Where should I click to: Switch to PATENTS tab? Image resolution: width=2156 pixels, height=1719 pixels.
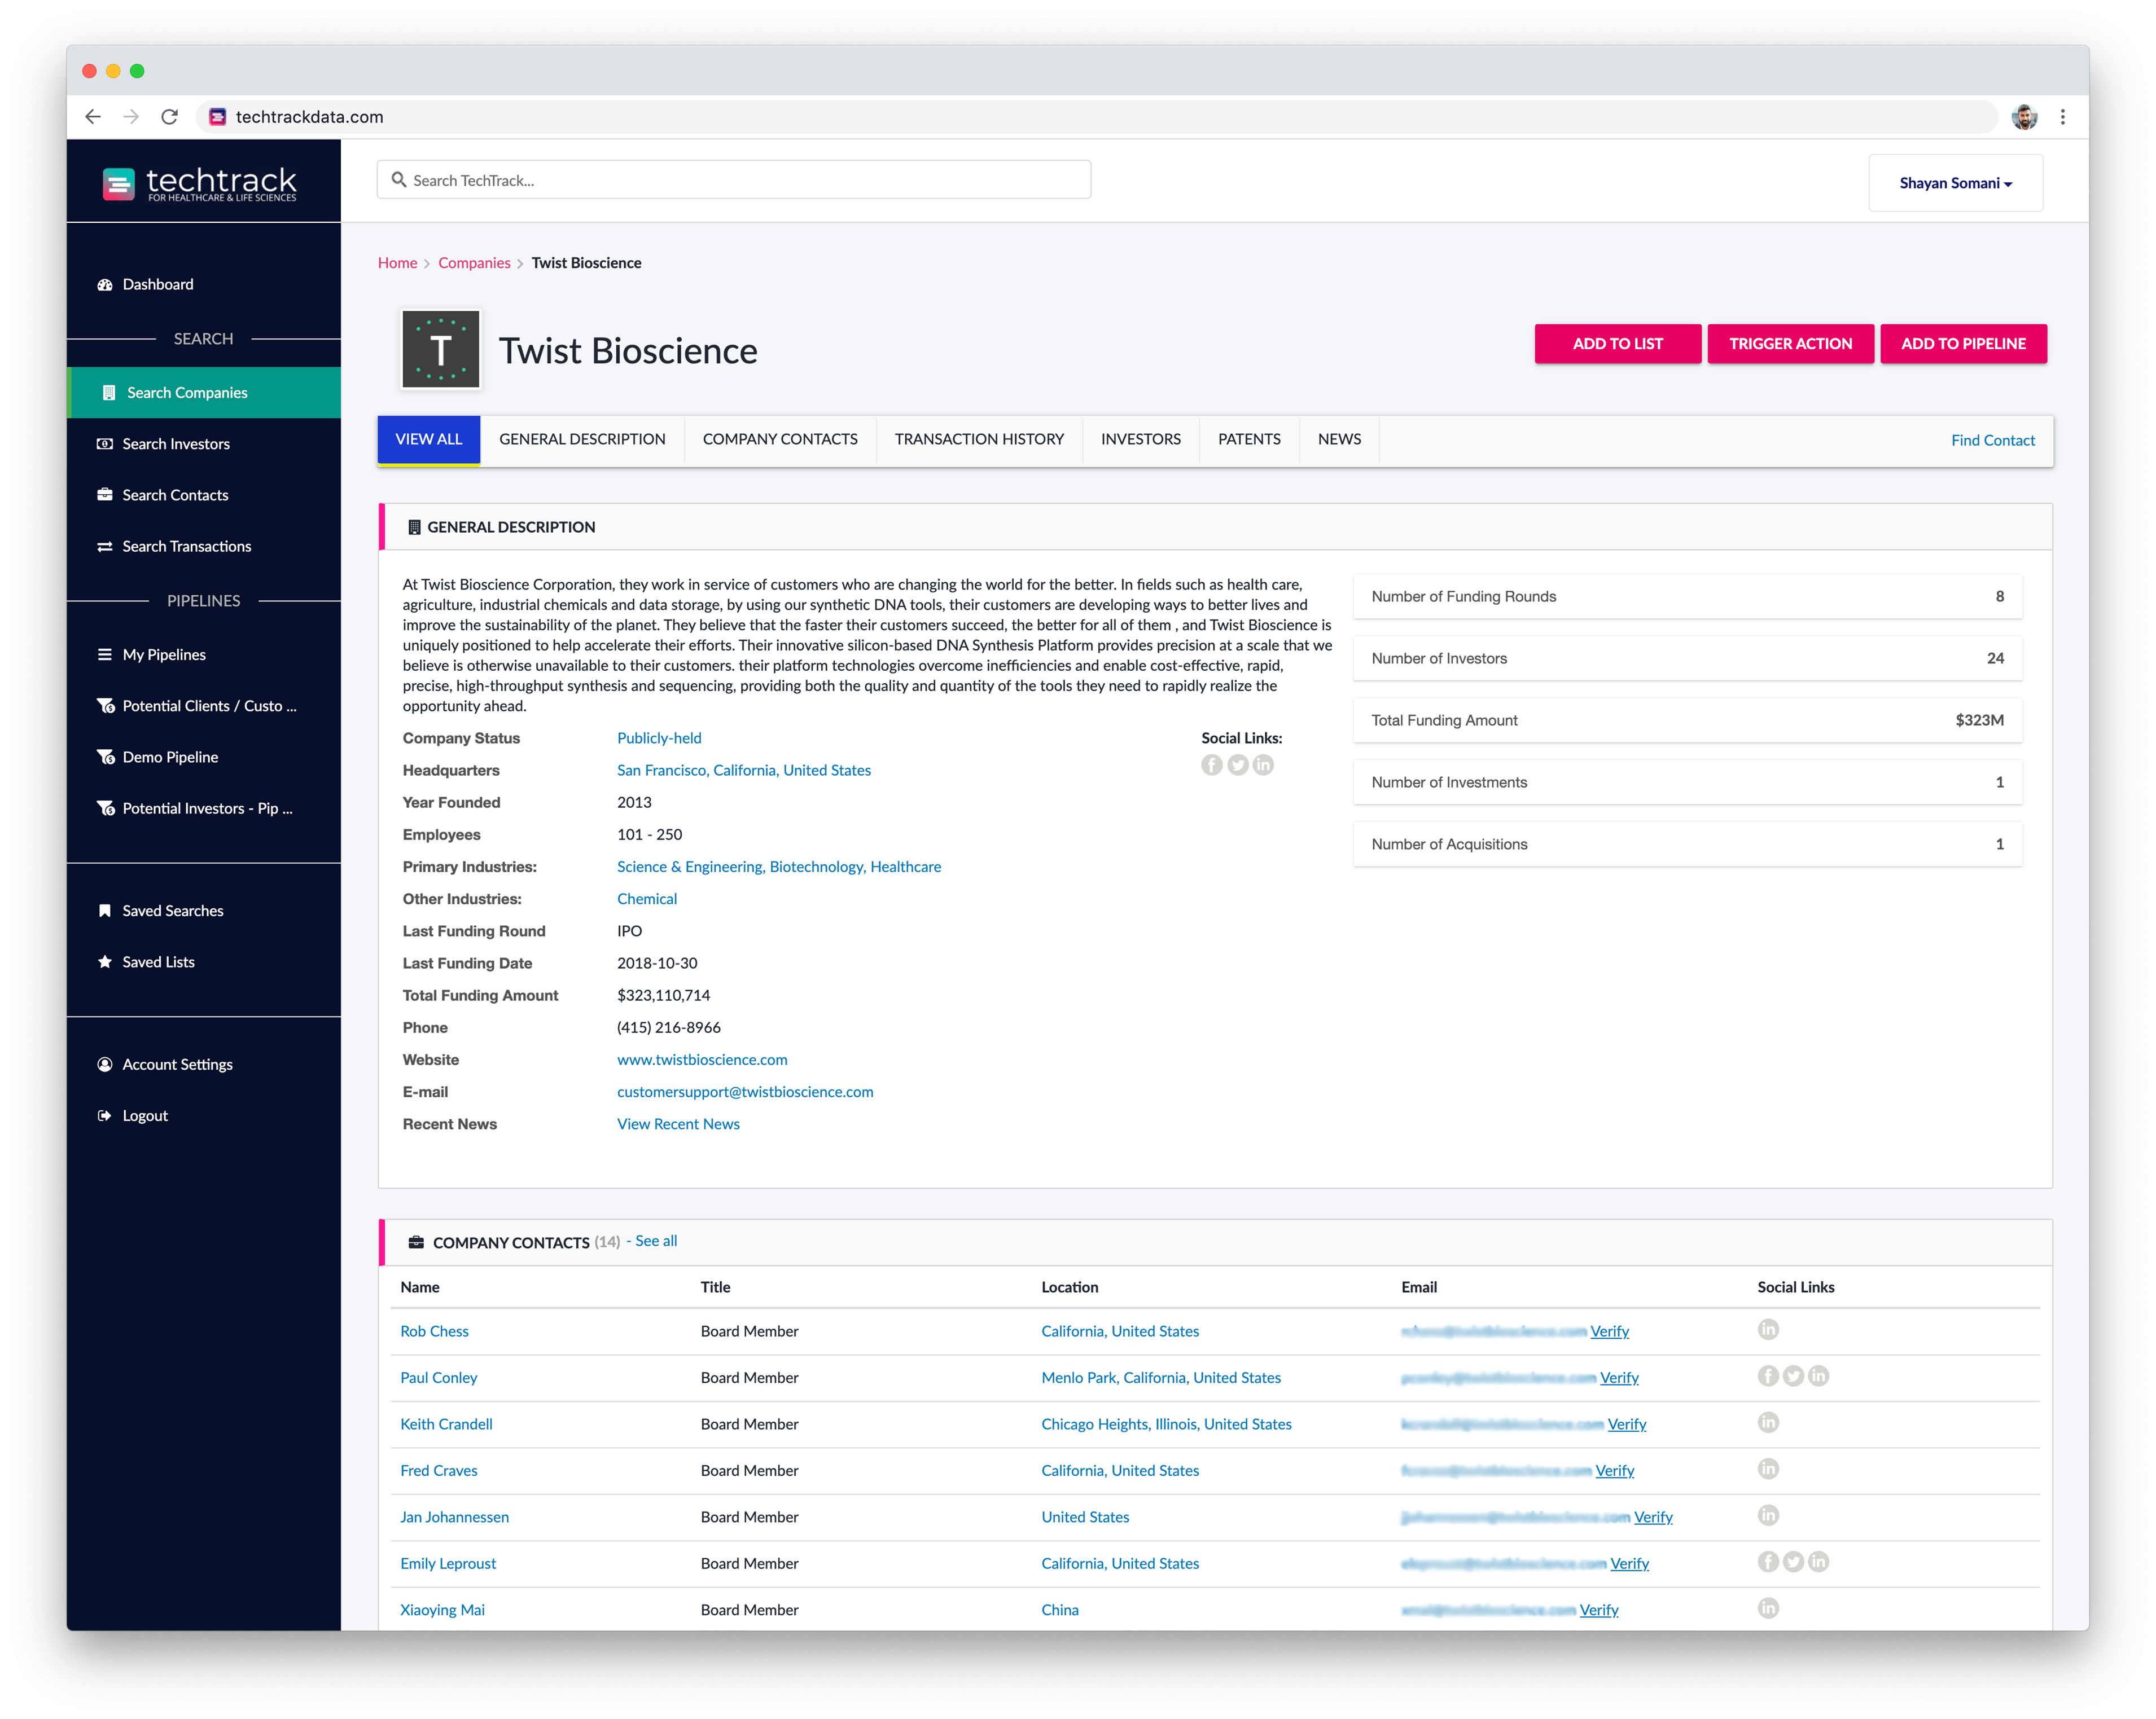click(x=1249, y=439)
